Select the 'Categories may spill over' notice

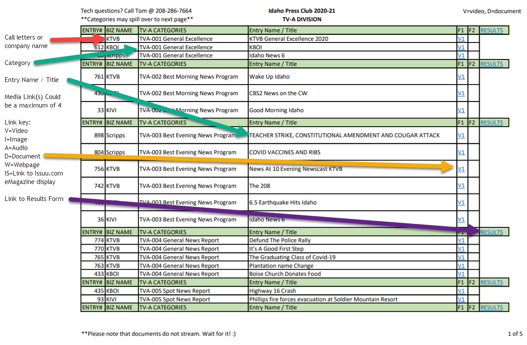[137, 19]
